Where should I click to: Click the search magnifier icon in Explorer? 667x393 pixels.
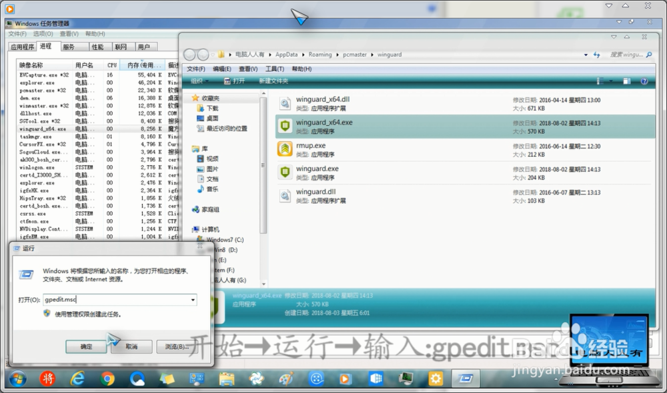coord(649,55)
